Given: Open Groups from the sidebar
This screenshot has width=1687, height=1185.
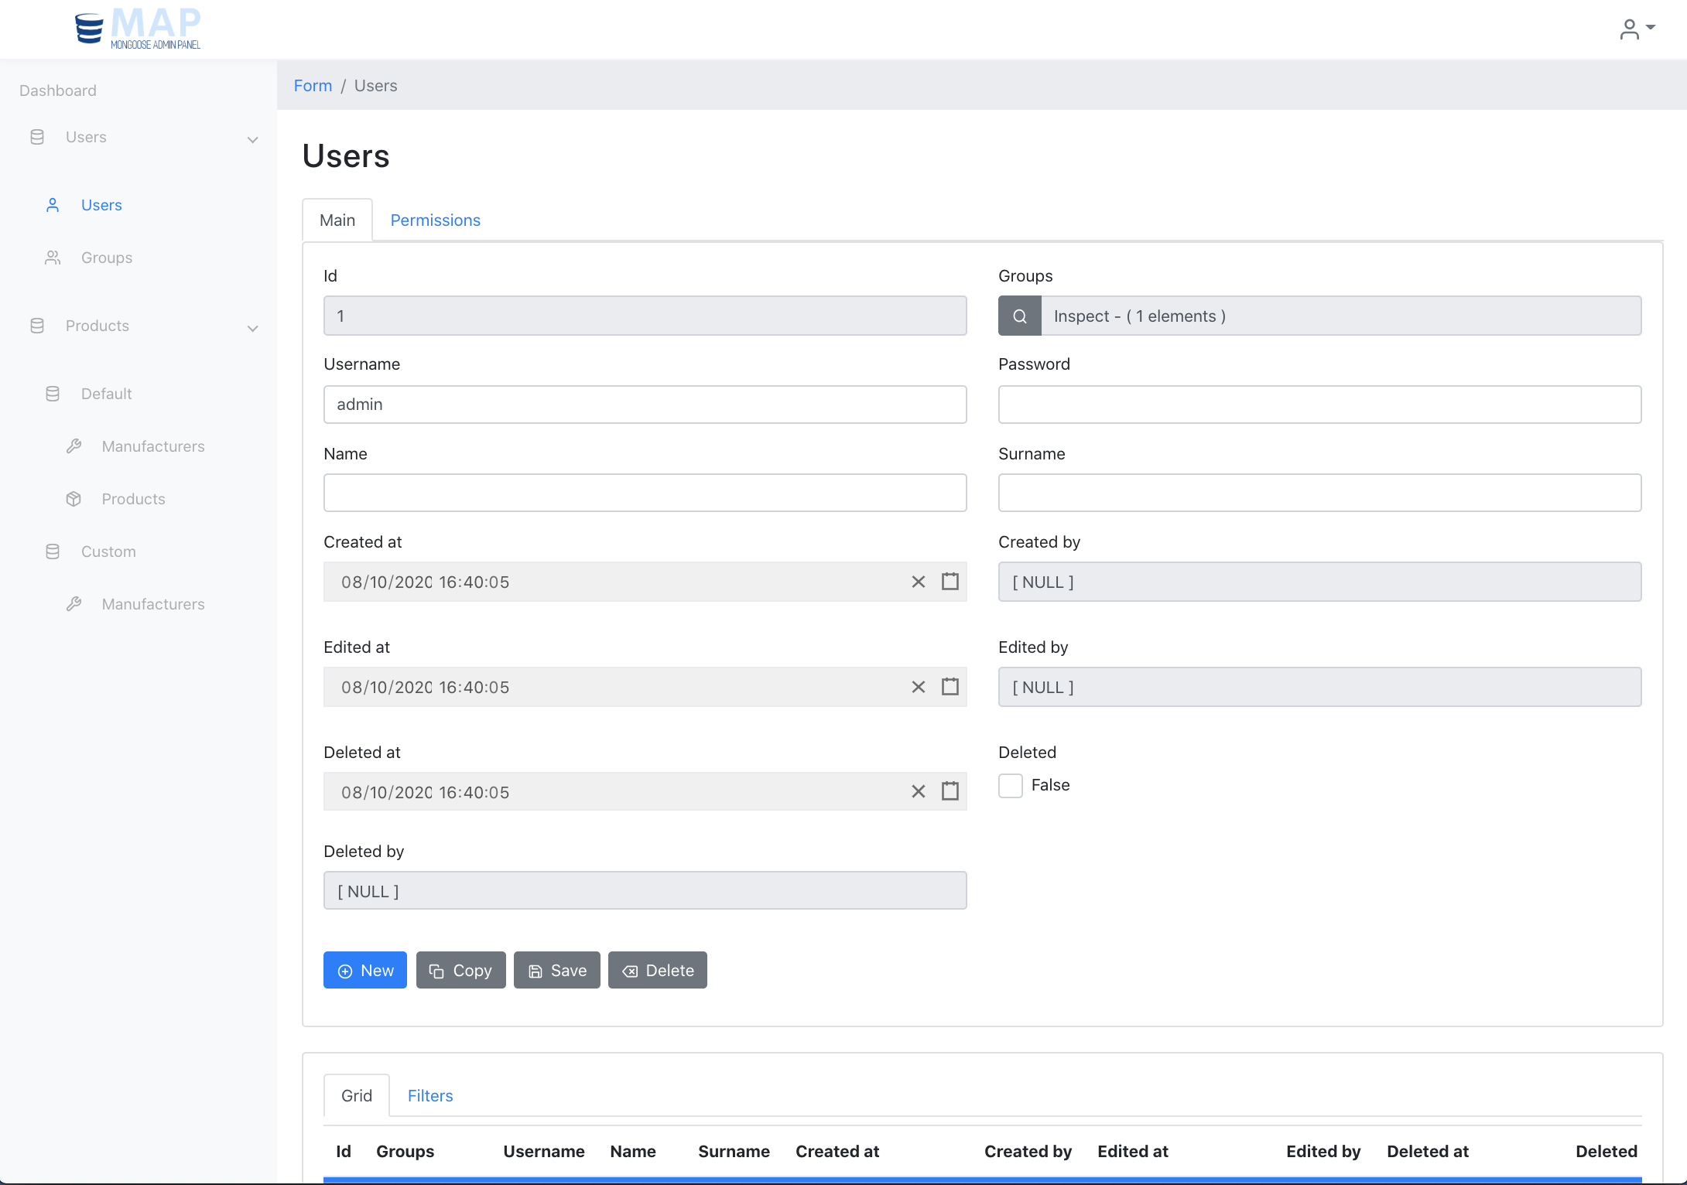Looking at the screenshot, I should pyautogui.click(x=106, y=258).
